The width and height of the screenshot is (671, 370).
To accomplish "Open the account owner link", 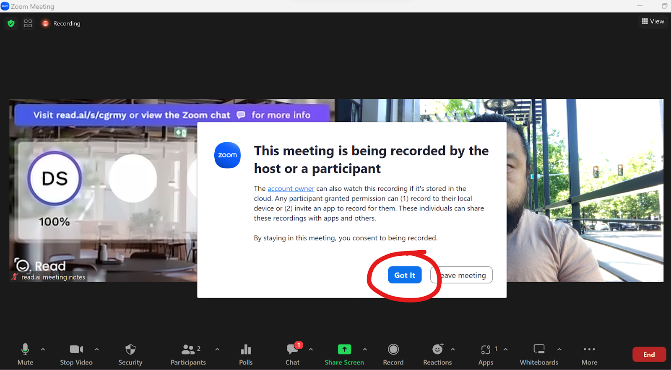I will 291,189.
